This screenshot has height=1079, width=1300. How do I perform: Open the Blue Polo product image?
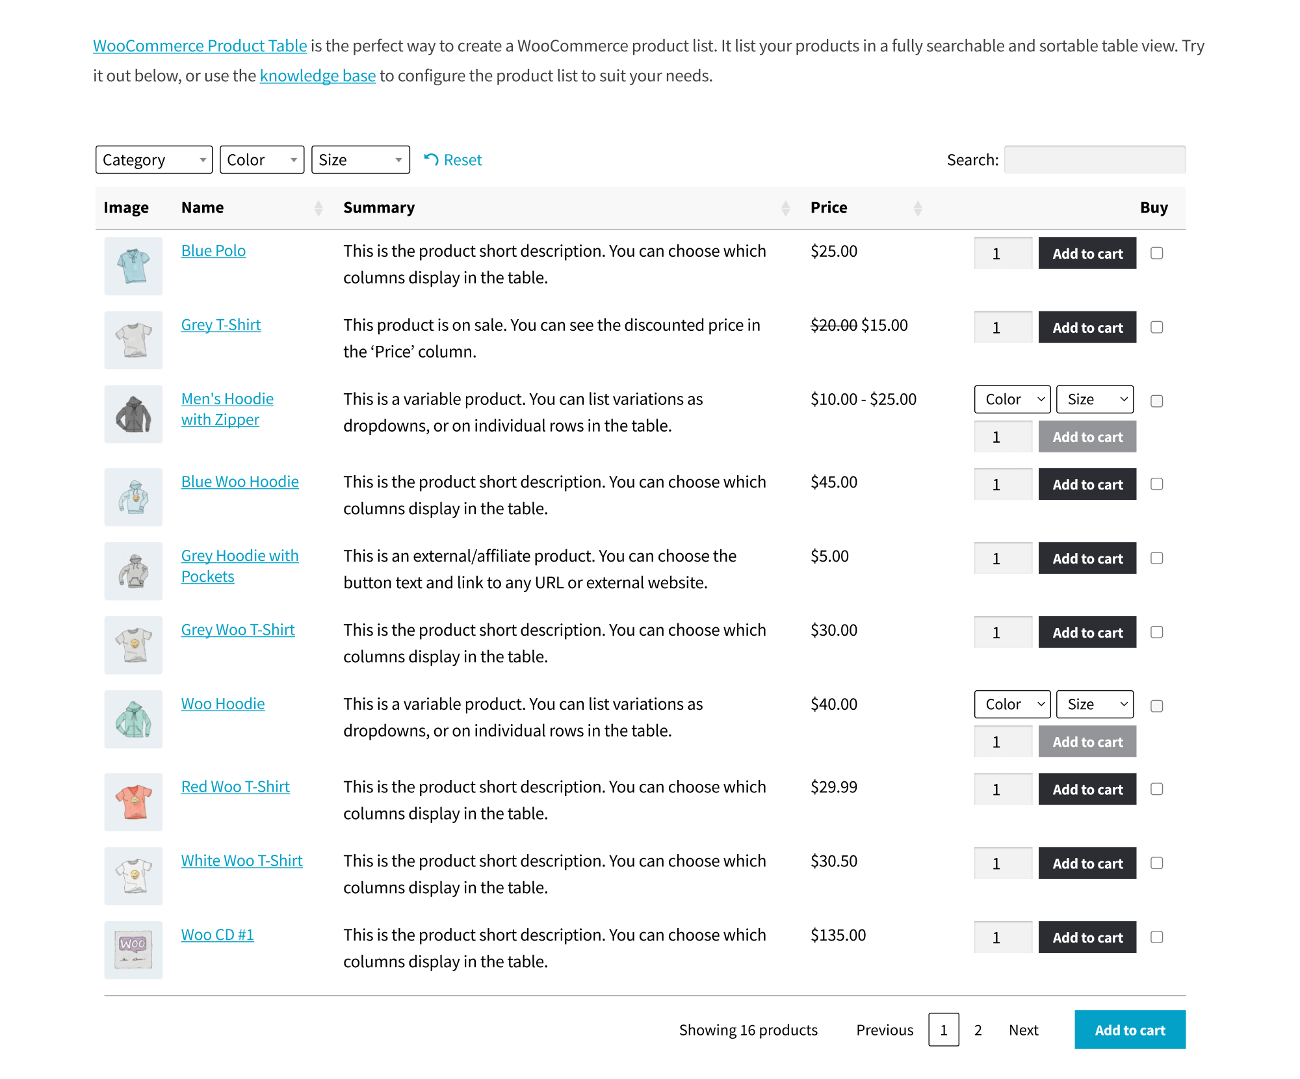click(x=133, y=266)
